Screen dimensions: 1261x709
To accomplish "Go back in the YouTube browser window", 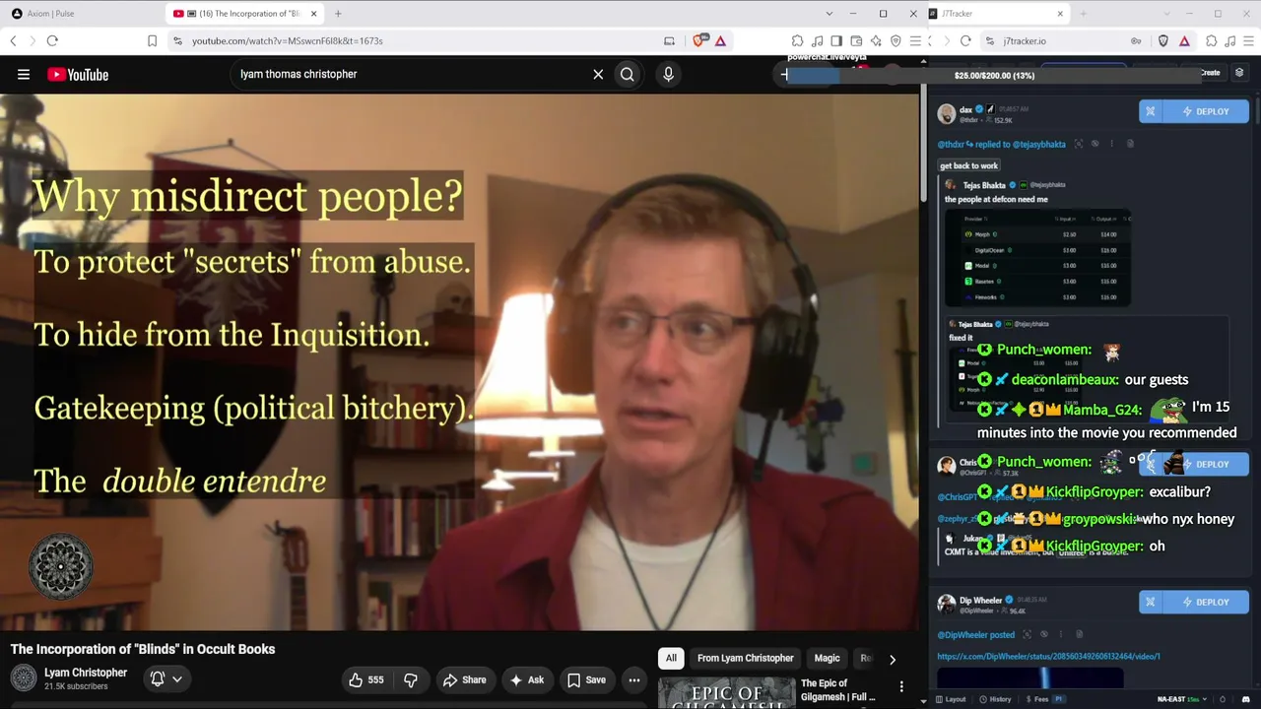I will point(13,41).
